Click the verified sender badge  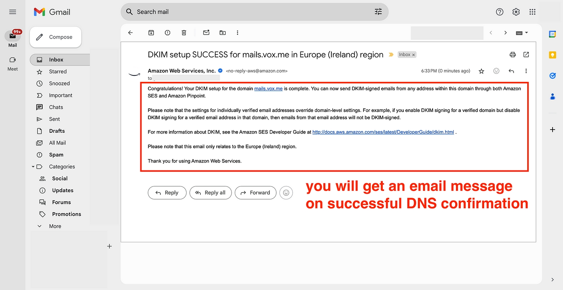pyautogui.click(x=220, y=71)
